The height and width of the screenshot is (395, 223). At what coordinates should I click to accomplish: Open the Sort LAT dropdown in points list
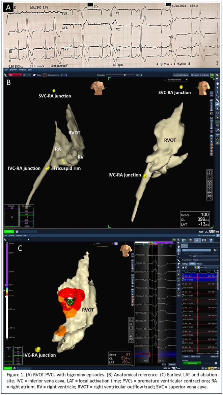211,268
